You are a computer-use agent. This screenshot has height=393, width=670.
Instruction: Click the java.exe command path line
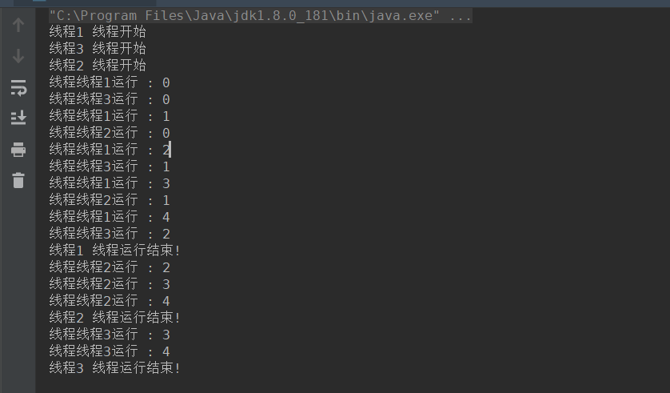[245, 16]
